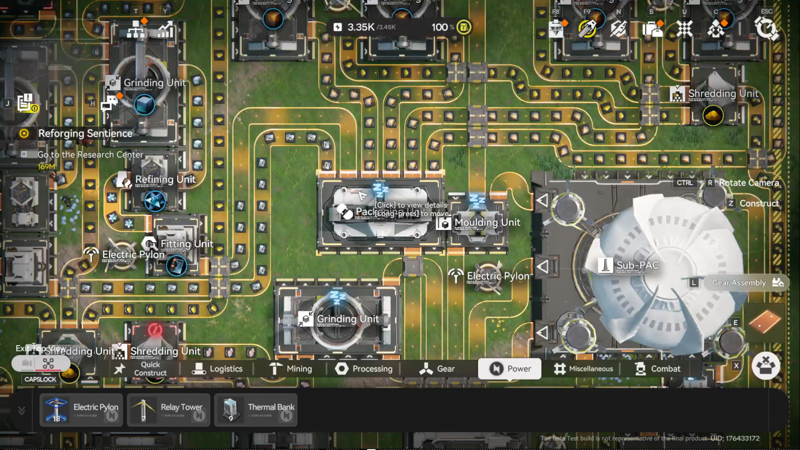Viewport: 800px width, 450px height.
Task: Click the lightning bolt power icon
Action: (x=337, y=27)
